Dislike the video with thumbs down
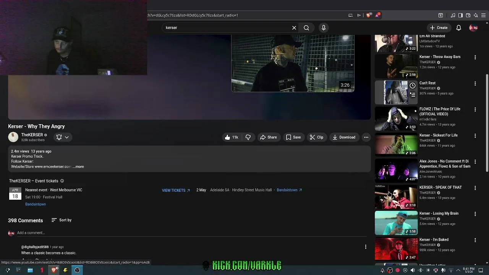Image resolution: width=489 pixels, height=275 pixels. coord(248,137)
